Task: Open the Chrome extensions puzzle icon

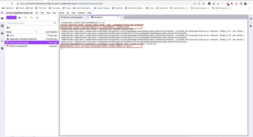Action: [x=232, y=3]
